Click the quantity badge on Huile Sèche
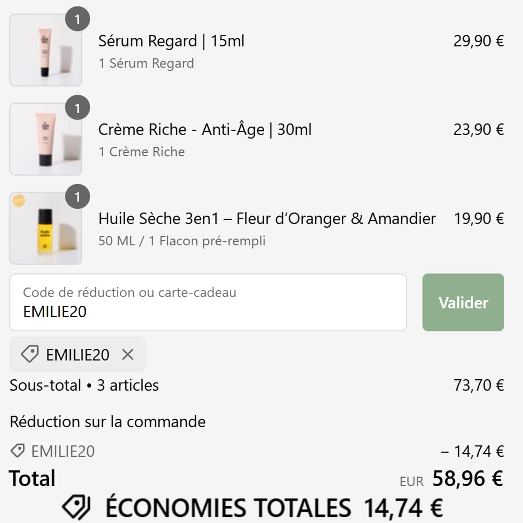This screenshot has height=523, width=523. pyautogui.click(x=77, y=197)
